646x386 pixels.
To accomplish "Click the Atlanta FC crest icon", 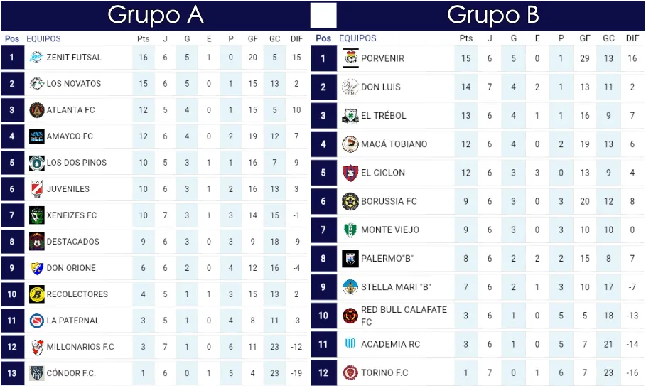I will 37,109.
